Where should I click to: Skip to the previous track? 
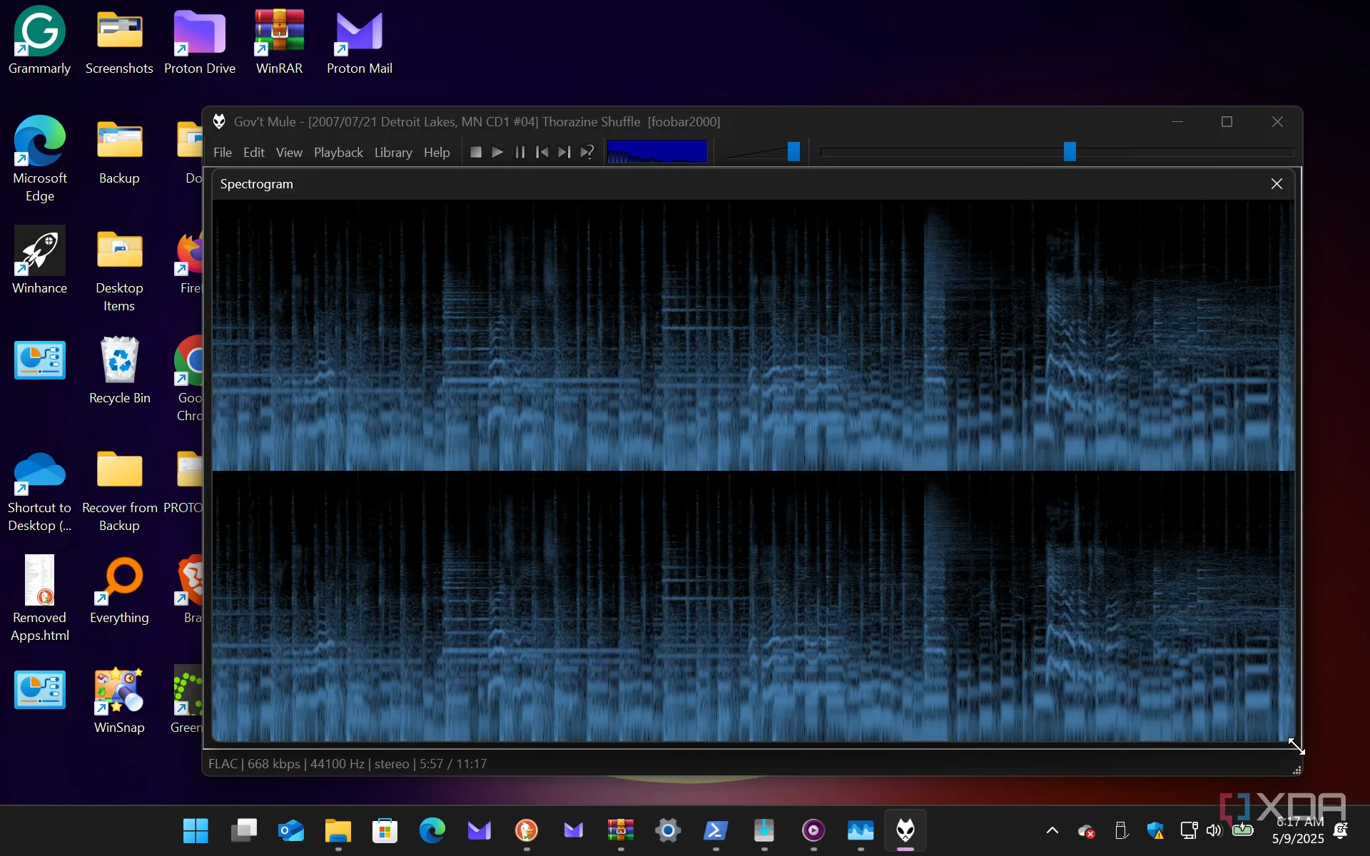click(543, 152)
